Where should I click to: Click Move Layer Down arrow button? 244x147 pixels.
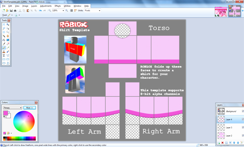pyautogui.click(x=238, y=143)
